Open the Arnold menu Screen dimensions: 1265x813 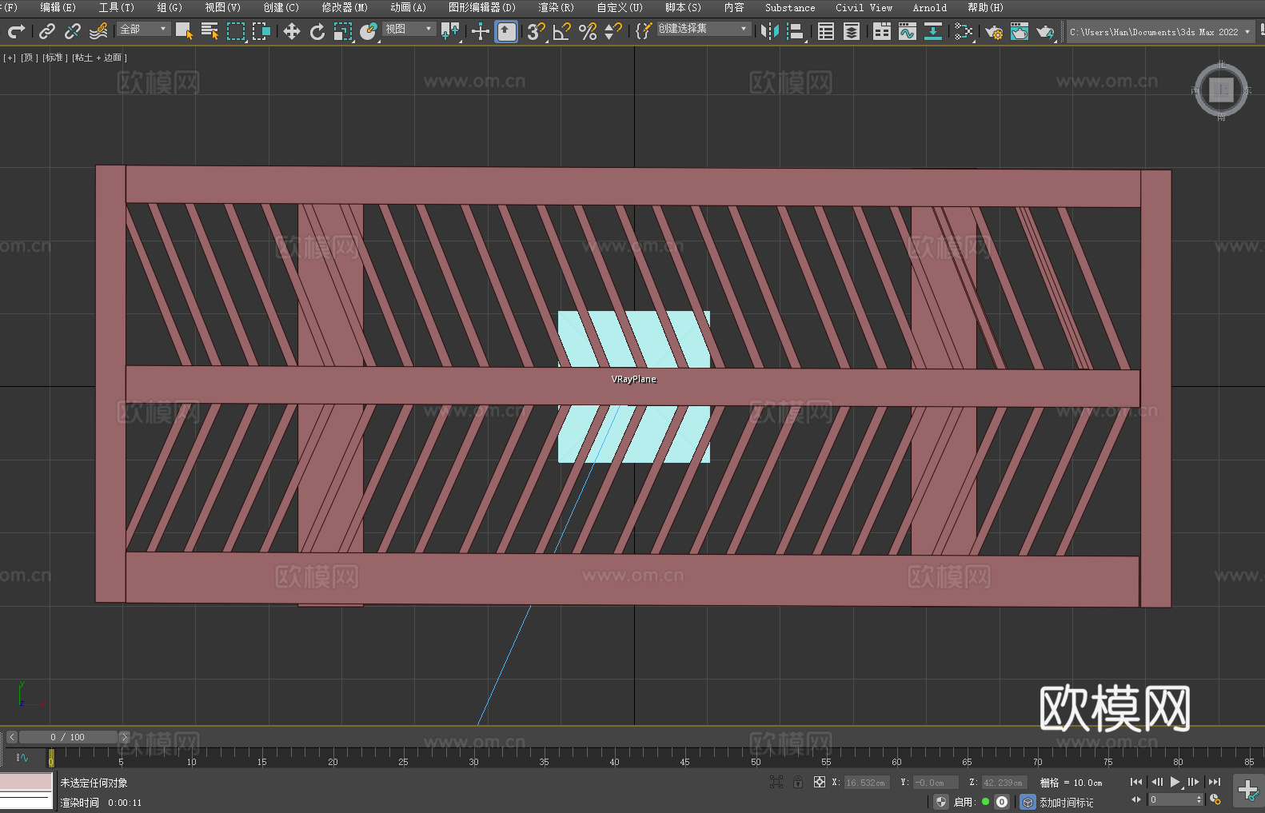point(929,7)
